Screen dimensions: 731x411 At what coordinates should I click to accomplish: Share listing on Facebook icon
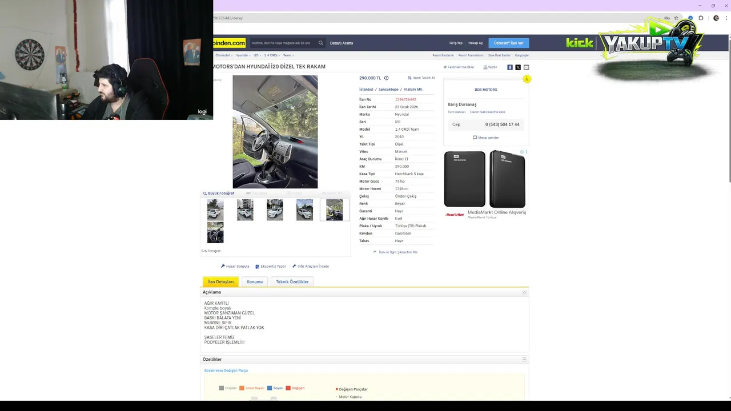[x=510, y=67]
